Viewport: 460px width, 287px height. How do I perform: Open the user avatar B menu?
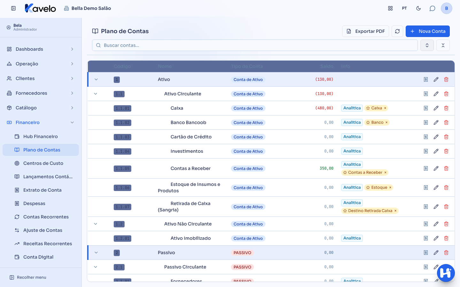[447, 8]
